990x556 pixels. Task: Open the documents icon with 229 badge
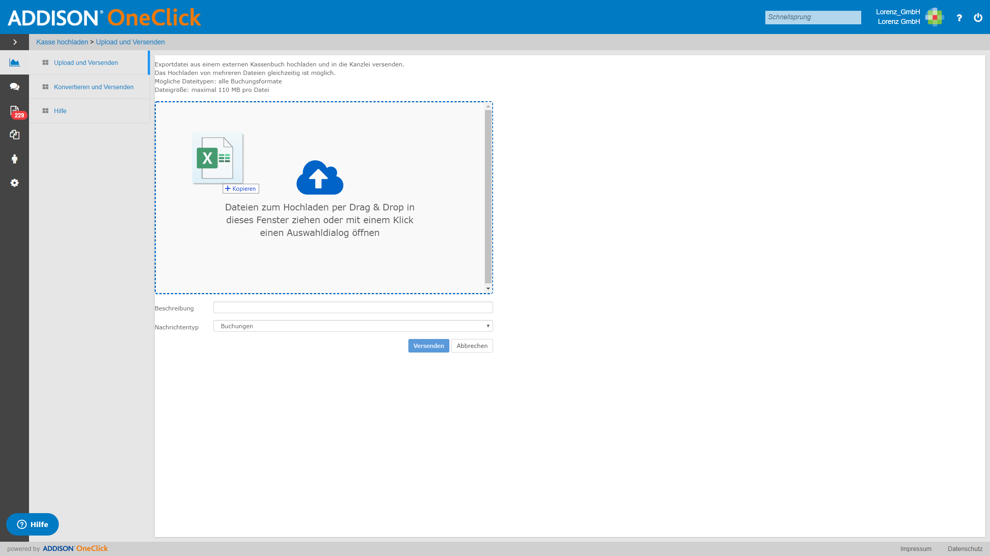[x=15, y=111]
